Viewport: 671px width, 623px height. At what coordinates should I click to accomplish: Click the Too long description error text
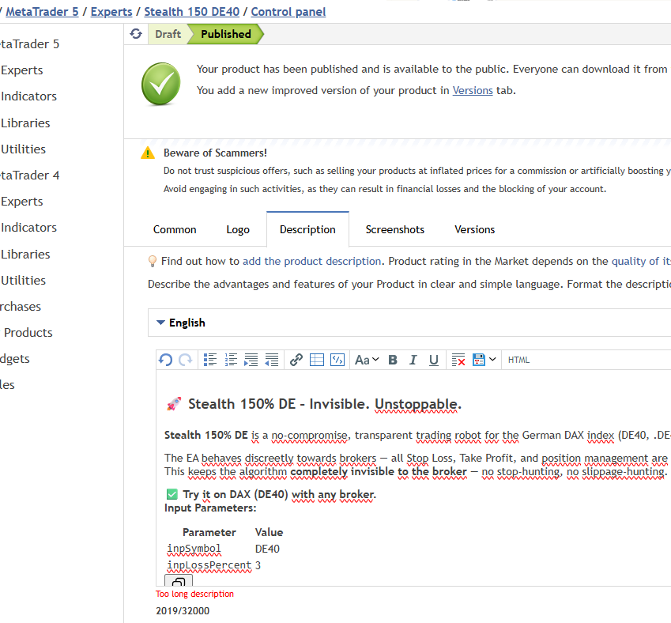coord(194,594)
